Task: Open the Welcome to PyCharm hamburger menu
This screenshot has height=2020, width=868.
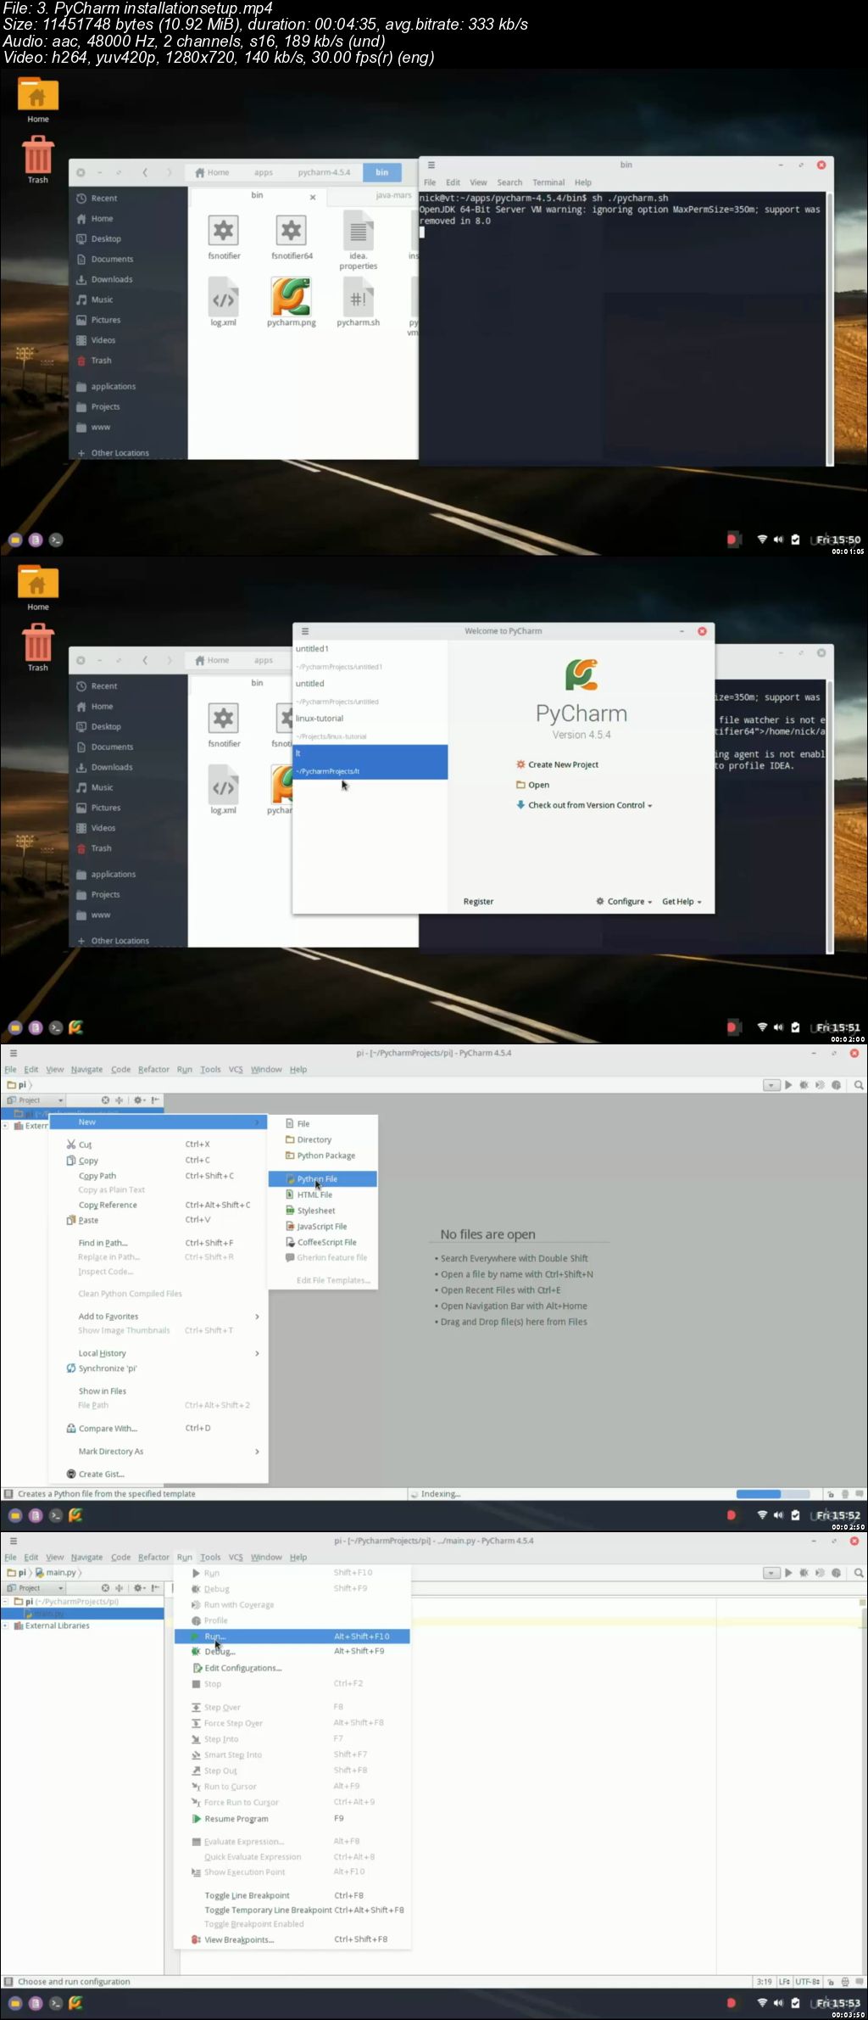Action: tap(305, 631)
